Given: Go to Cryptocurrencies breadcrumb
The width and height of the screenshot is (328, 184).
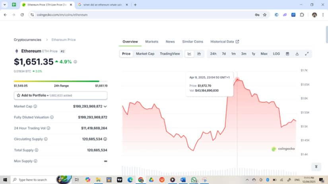Looking at the screenshot, I should (x=27, y=40).
